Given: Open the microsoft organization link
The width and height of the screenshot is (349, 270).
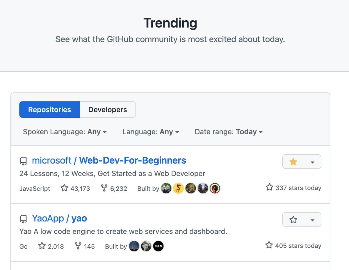Looking at the screenshot, I should point(52,160).
